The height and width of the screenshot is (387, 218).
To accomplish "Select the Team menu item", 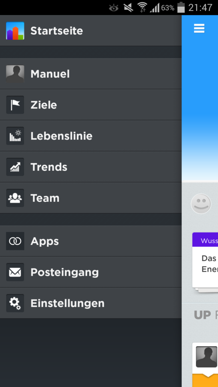I will click(91, 198).
